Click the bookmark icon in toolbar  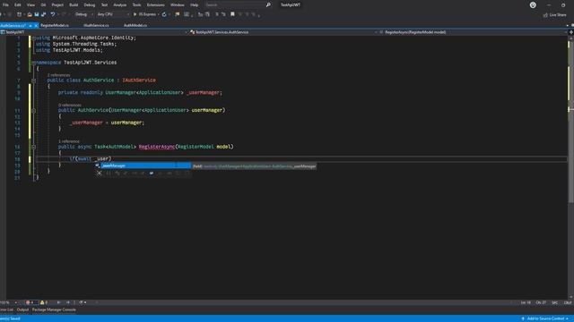(232, 14)
